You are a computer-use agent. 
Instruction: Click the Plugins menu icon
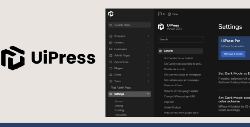111,68
